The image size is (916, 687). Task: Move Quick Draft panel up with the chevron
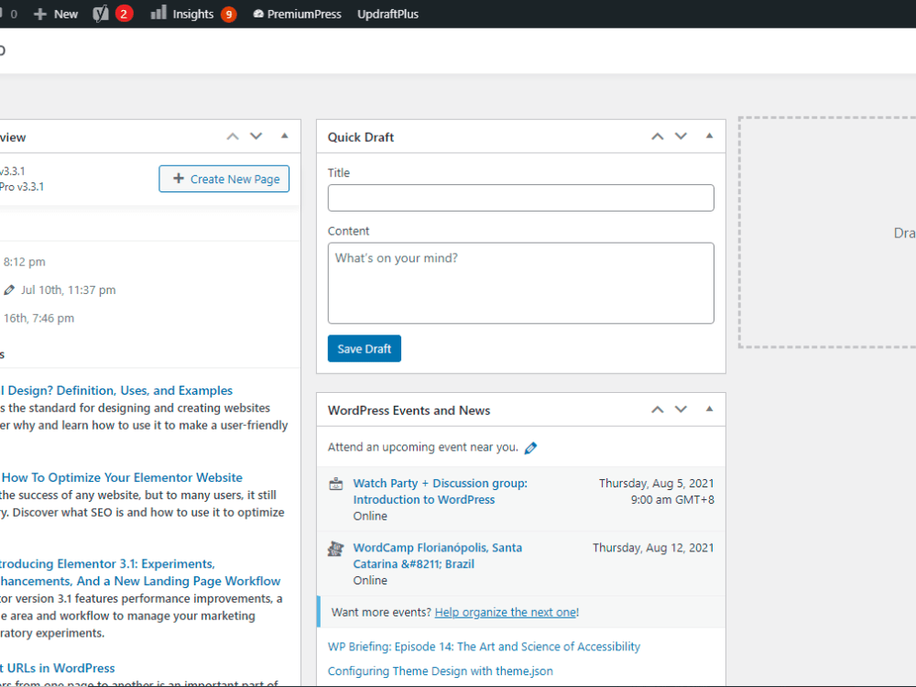pos(657,136)
